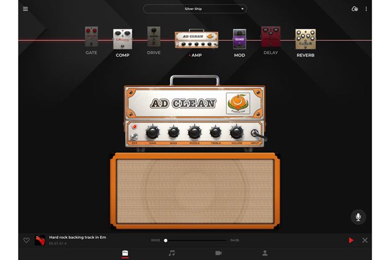
Task: Play the hard rock backing track
Action: (351, 240)
